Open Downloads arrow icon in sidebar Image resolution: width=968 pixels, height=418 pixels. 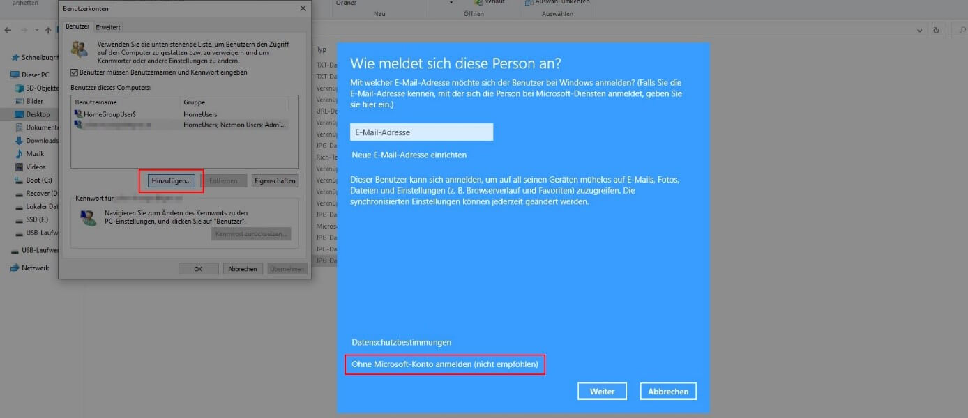point(20,141)
